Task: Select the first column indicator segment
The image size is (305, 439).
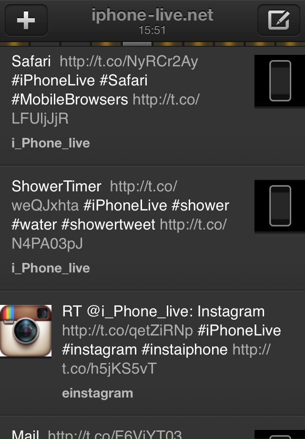Action: [13, 44]
